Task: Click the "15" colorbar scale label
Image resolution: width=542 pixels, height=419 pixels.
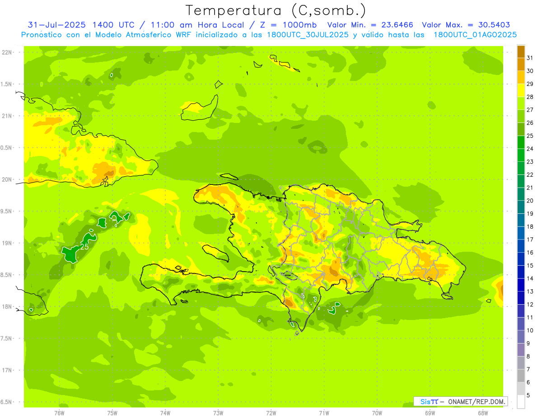Action: pyautogui.click(x=530, y=265)
